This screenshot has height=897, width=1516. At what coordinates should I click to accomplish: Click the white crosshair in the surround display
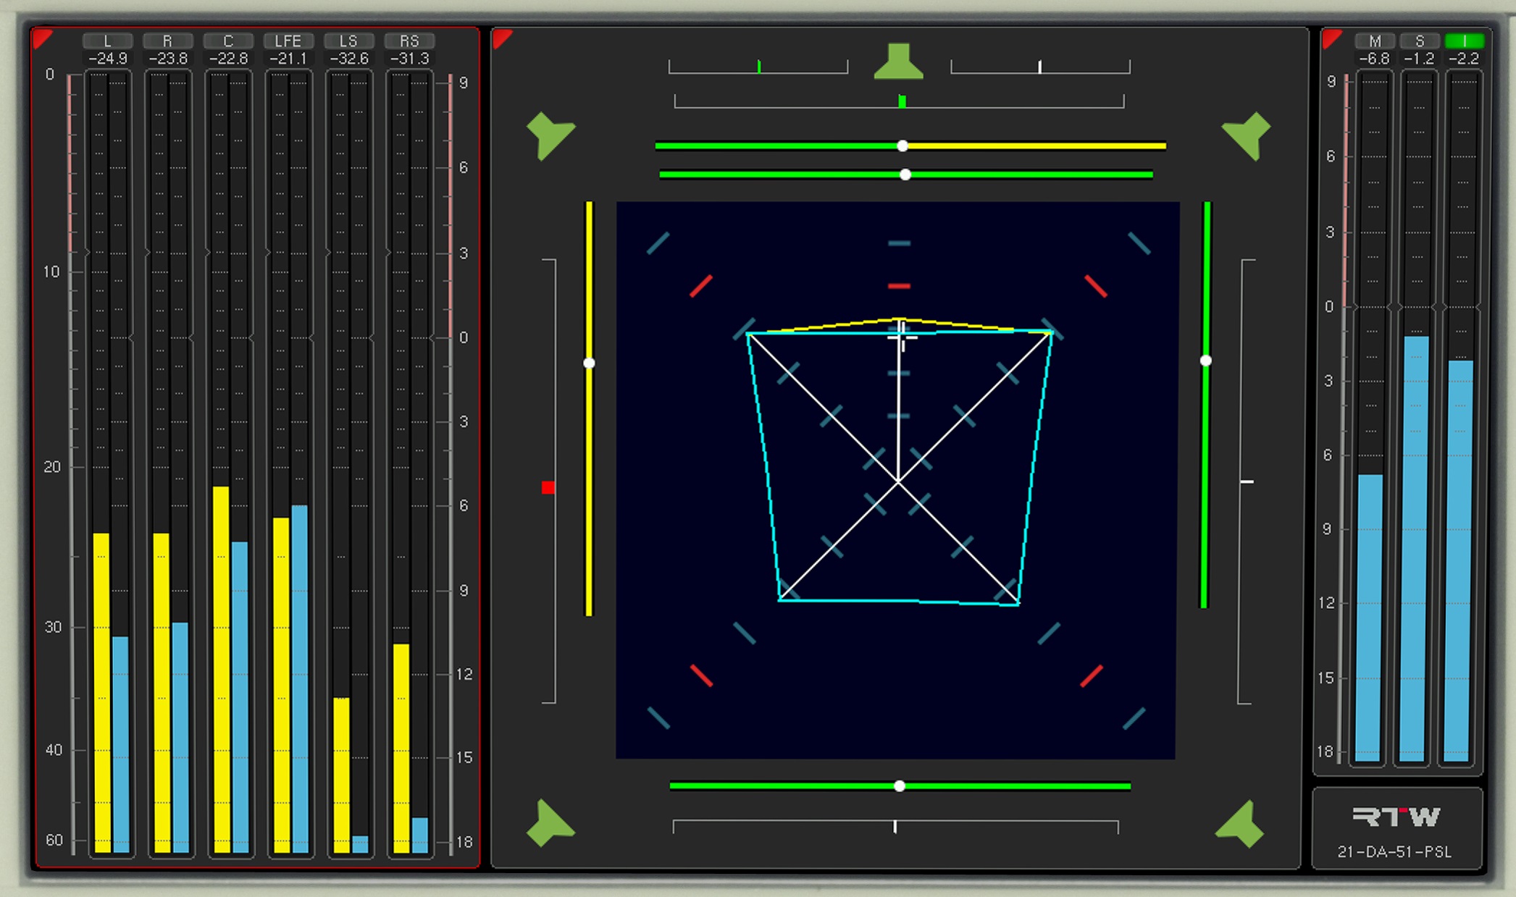coord(901,335)
